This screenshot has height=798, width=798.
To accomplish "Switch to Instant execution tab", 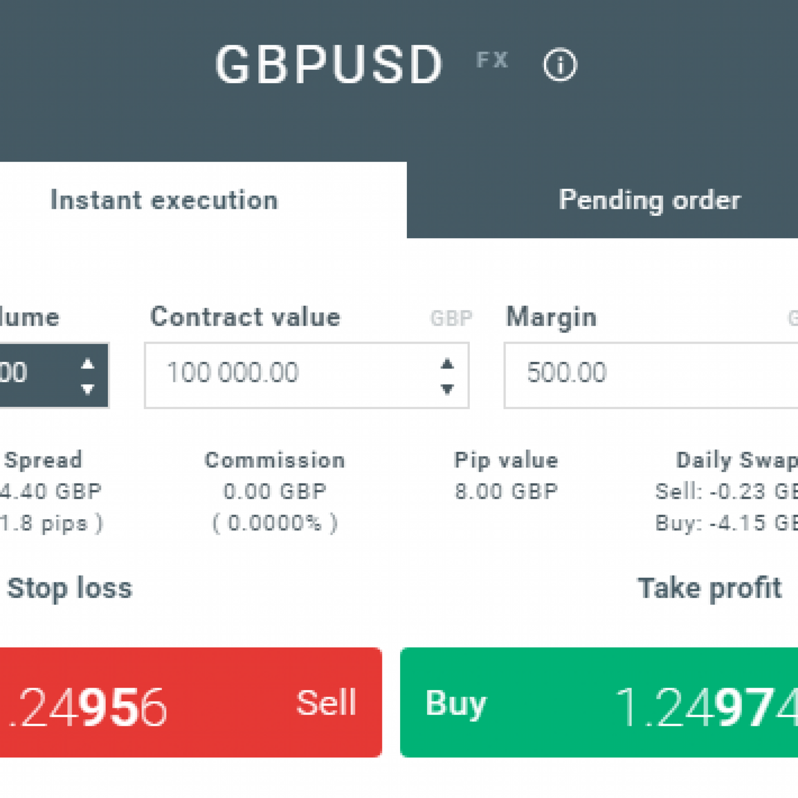I will 164,200.
